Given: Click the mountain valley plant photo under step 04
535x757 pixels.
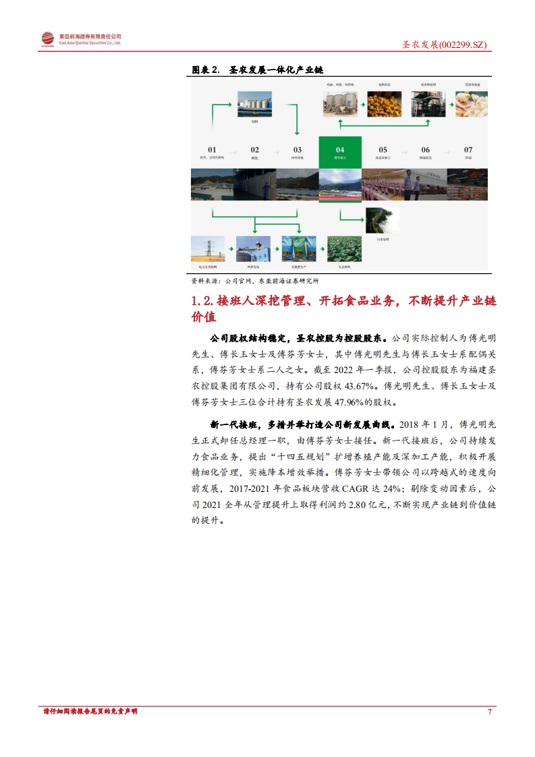Looking at the screenshot, I should coord(341,185).
